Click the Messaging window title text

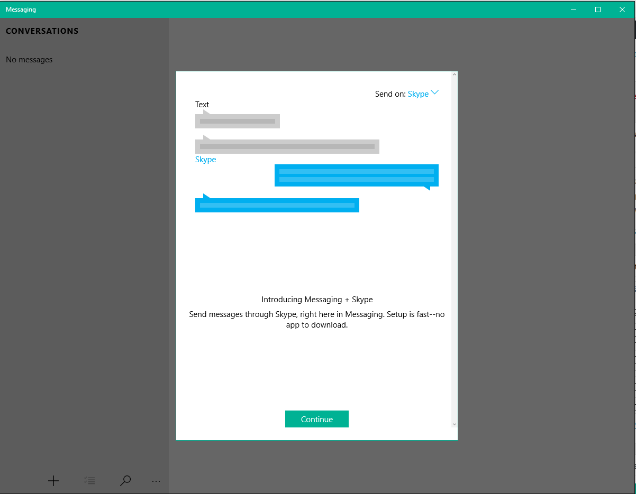(x=21, y=10)
